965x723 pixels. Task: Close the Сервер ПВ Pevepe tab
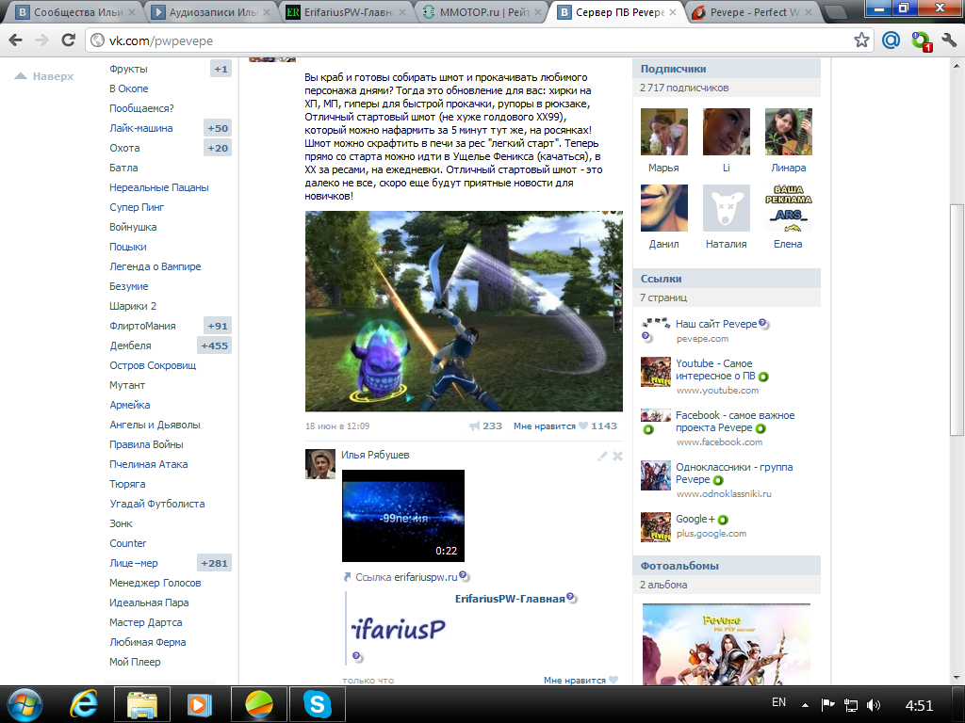[x=673, y=12]
